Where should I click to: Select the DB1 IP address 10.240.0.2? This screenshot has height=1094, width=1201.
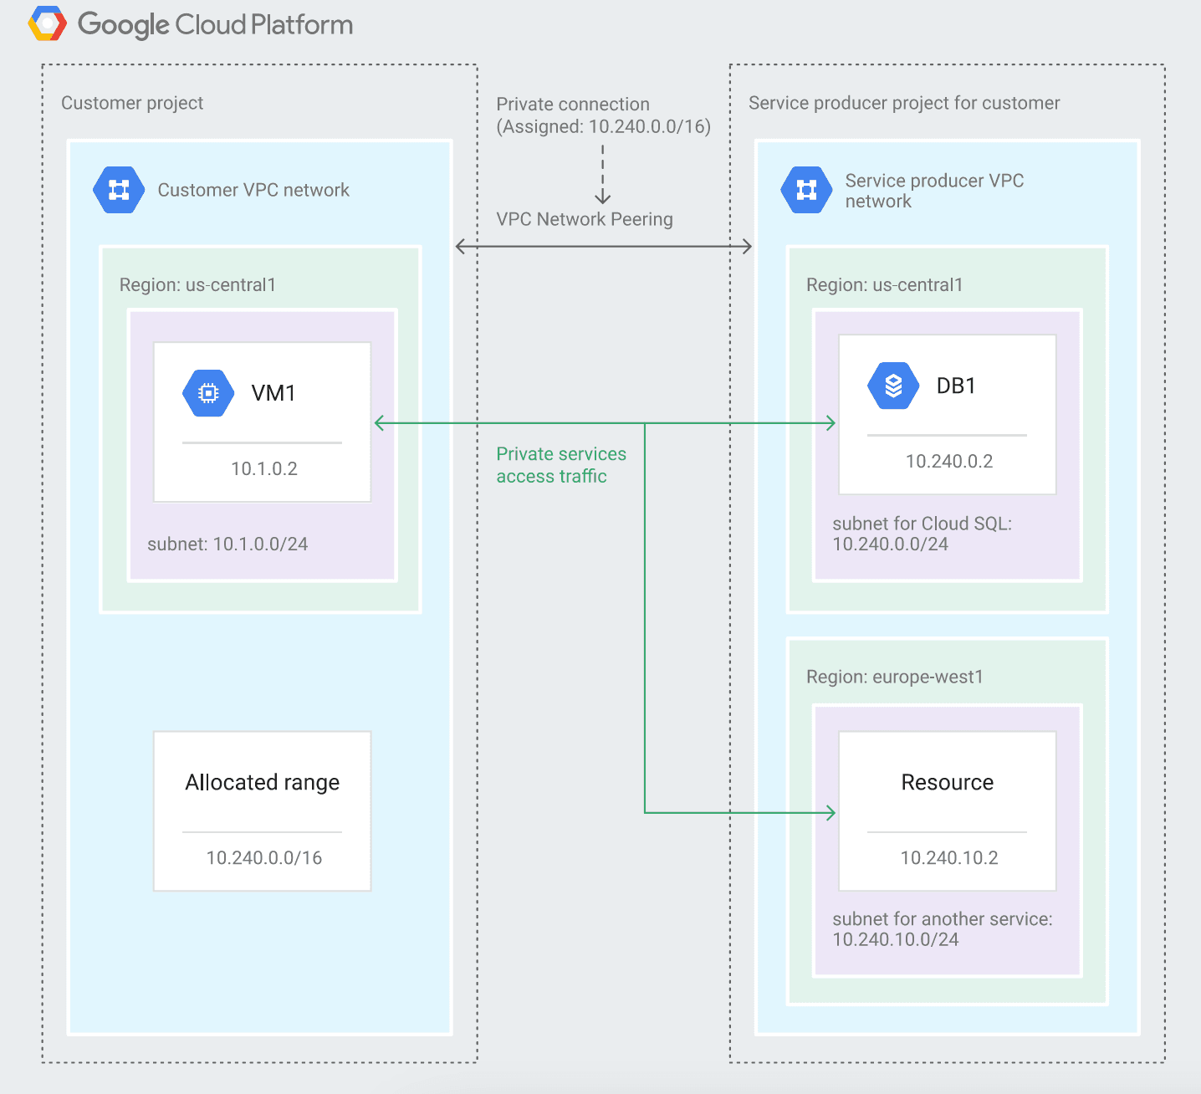click(x=948, y=461)
